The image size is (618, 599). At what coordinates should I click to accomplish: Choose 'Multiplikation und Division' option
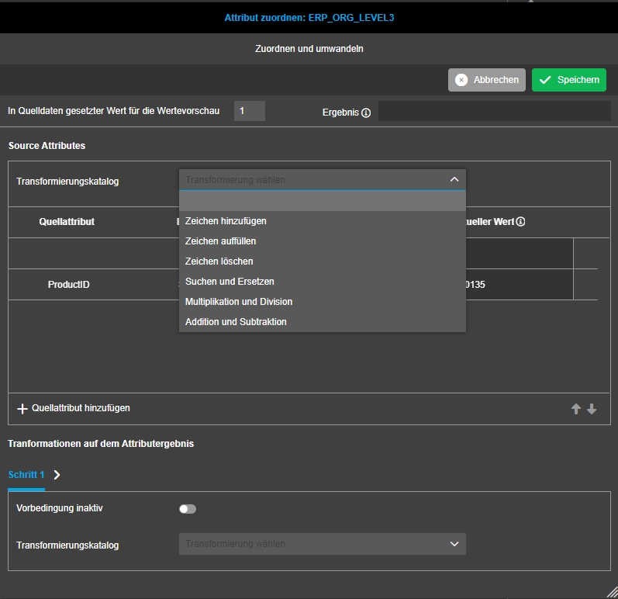(x=239, y=302)
